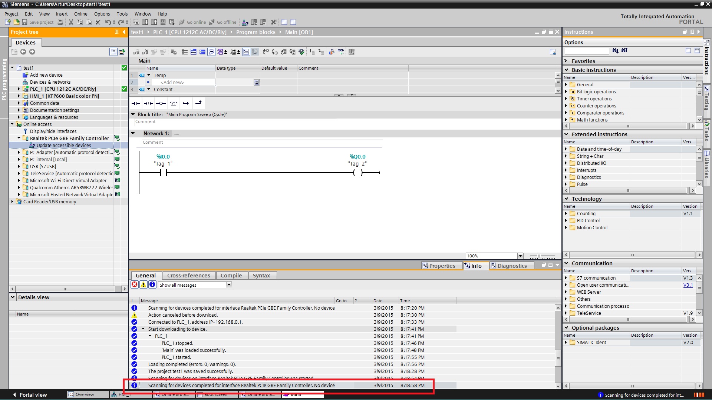Click the Open branch icon

click(186, 103)
